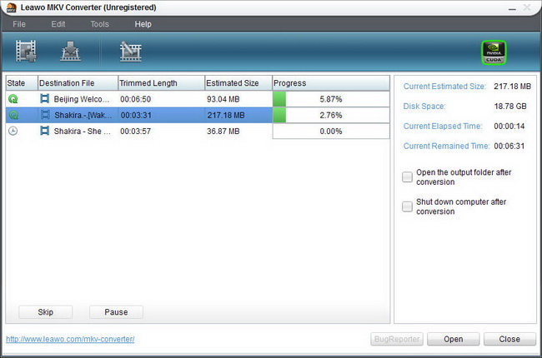Click the BugReporter button
Screen dimensions: 542x358
tap(397, 339)
